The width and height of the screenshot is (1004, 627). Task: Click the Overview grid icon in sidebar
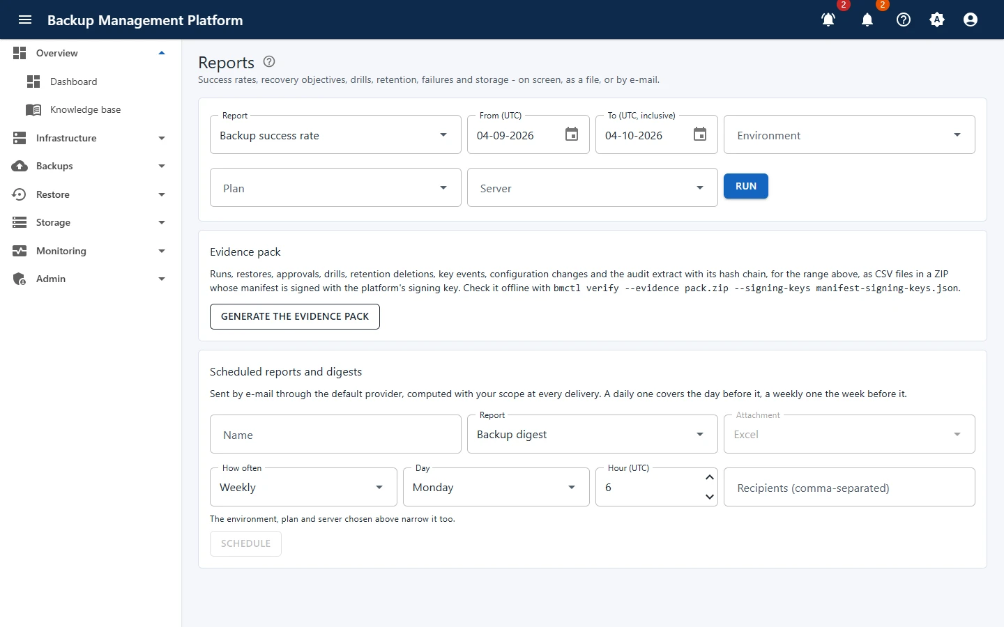point(20,53)
